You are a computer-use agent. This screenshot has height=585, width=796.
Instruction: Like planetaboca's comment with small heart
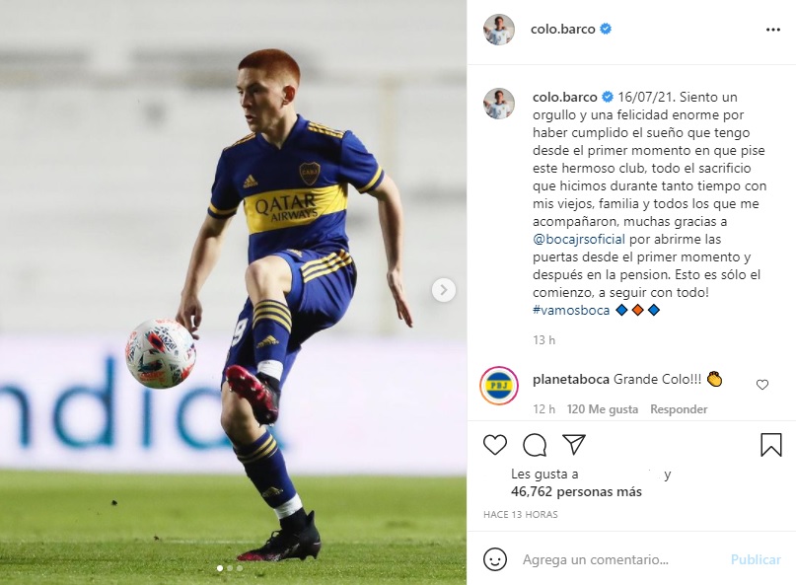coord(762,385)
